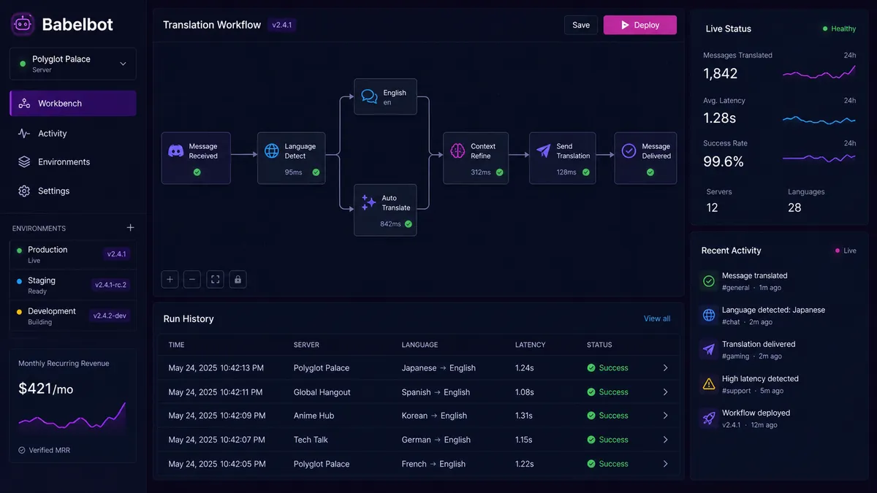Select the Message Delivered checkmark circle icon
Image resolution: width=877 pixels, height=493 pixels.
[x=629, y=151]
